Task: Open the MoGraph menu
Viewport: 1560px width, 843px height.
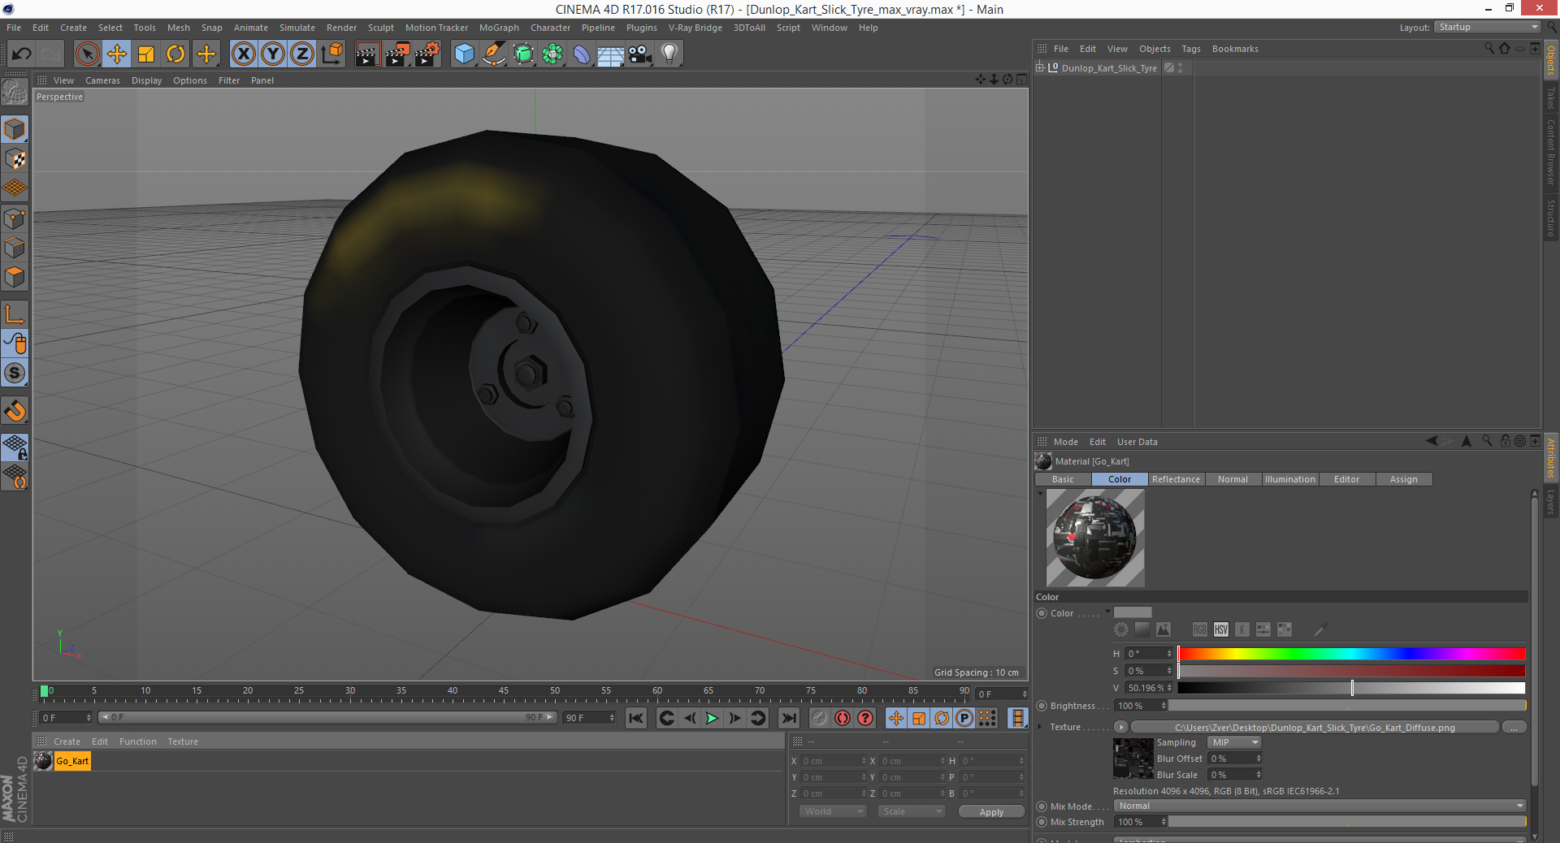Action: (499, 28)
